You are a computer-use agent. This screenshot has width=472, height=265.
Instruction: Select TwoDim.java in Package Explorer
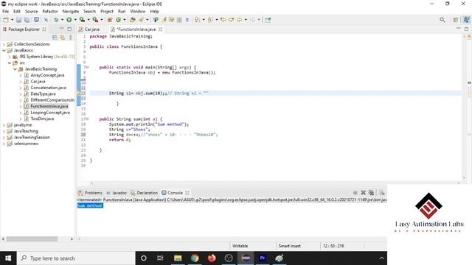point(42,119)
